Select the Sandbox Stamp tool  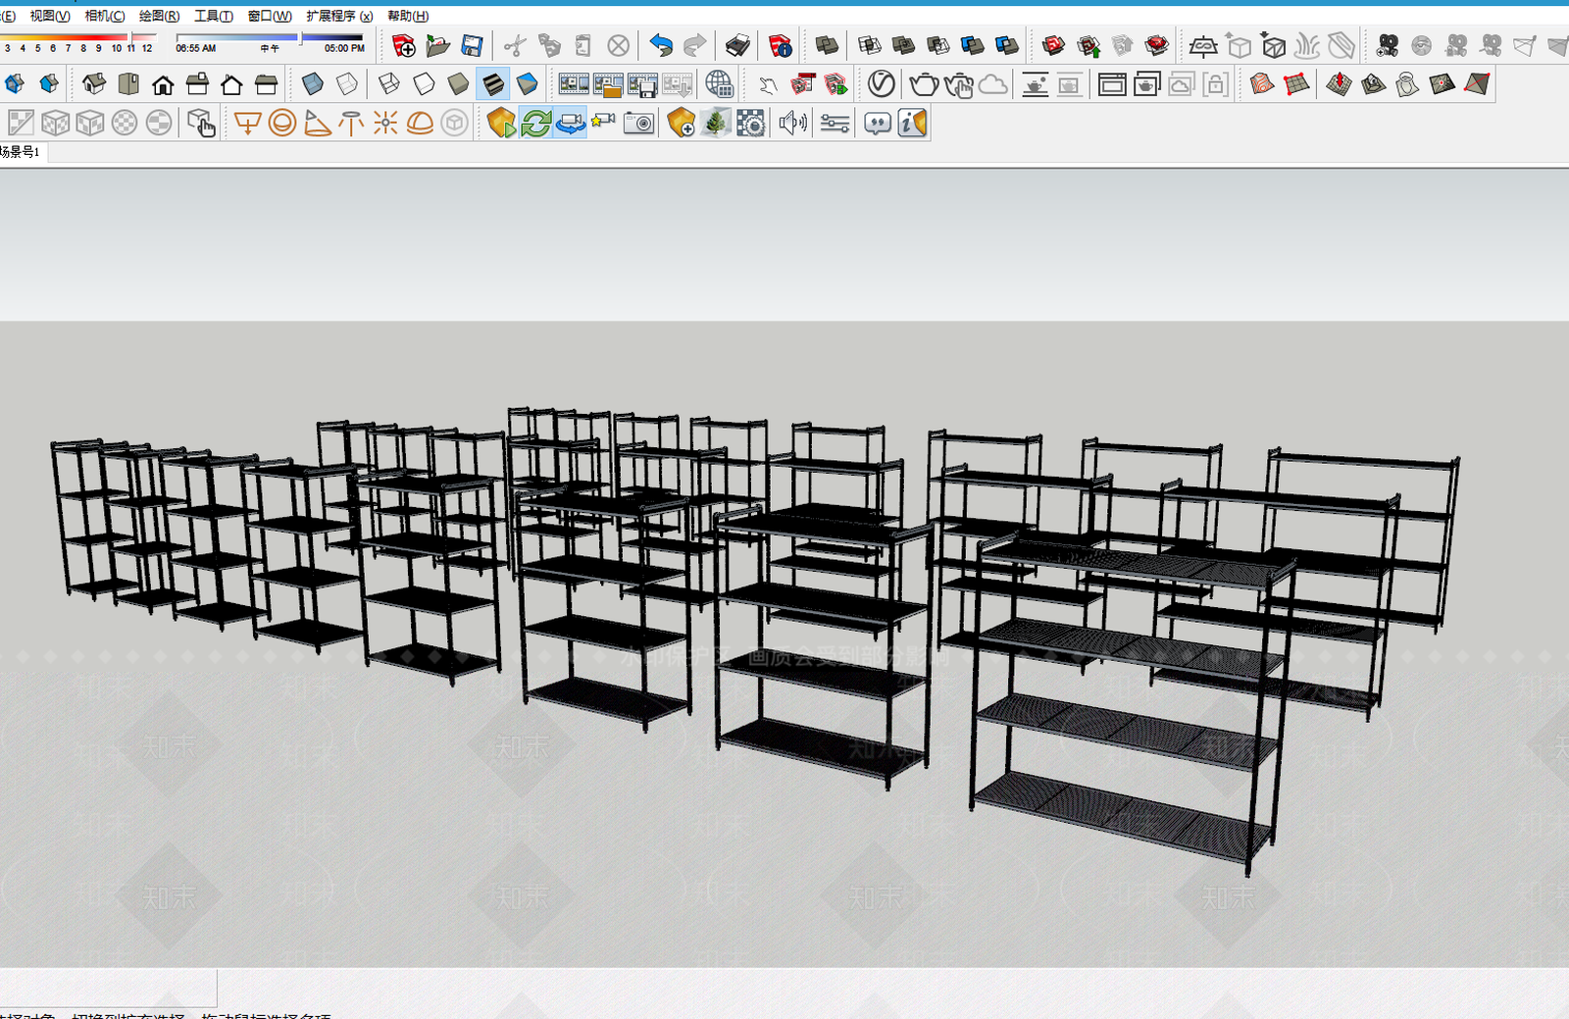pos(1373,84)
